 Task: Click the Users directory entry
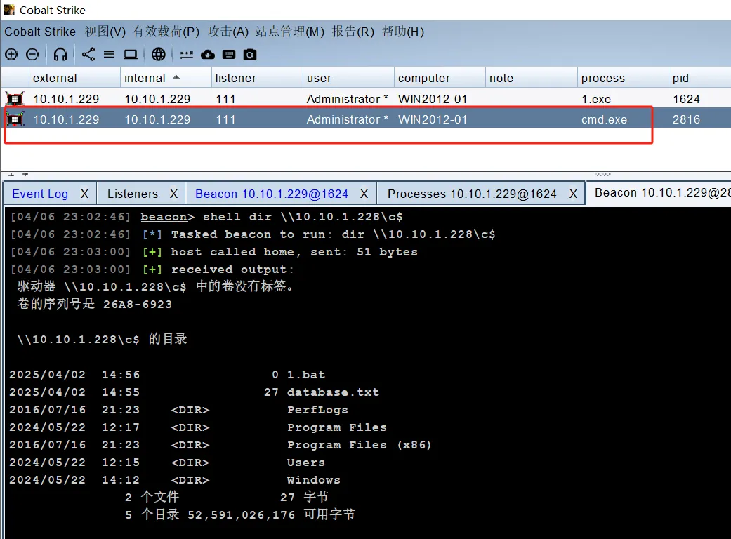coord(306,463)
